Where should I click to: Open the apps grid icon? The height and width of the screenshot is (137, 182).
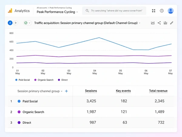point(153,11)
